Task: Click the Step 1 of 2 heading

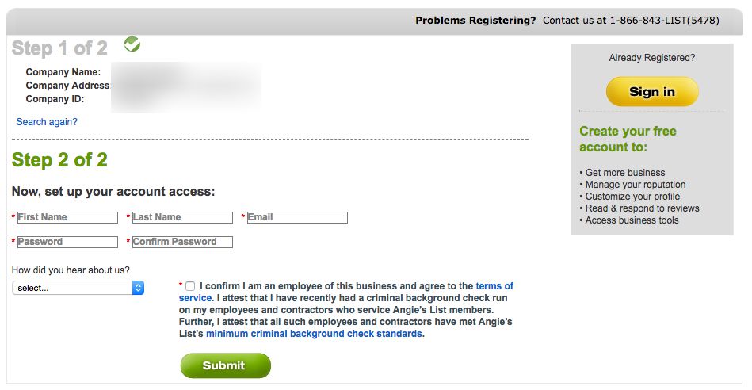Action: point(59,48)
